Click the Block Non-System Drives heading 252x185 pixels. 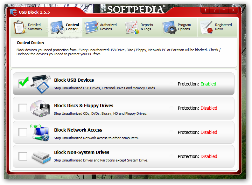[x=82, y=152]
